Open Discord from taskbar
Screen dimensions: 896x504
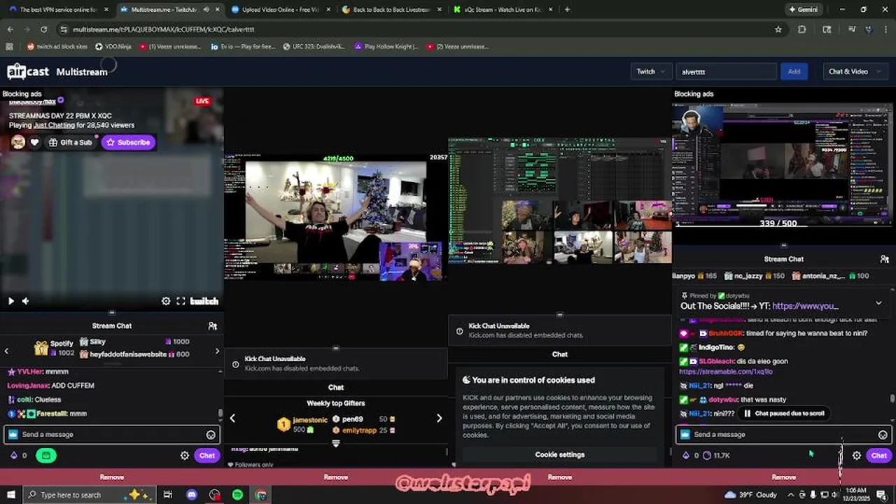click(x=191, y=495)
